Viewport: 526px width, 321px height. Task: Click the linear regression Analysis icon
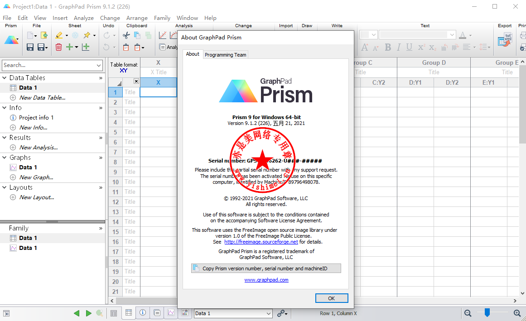[x=163, y=35]
